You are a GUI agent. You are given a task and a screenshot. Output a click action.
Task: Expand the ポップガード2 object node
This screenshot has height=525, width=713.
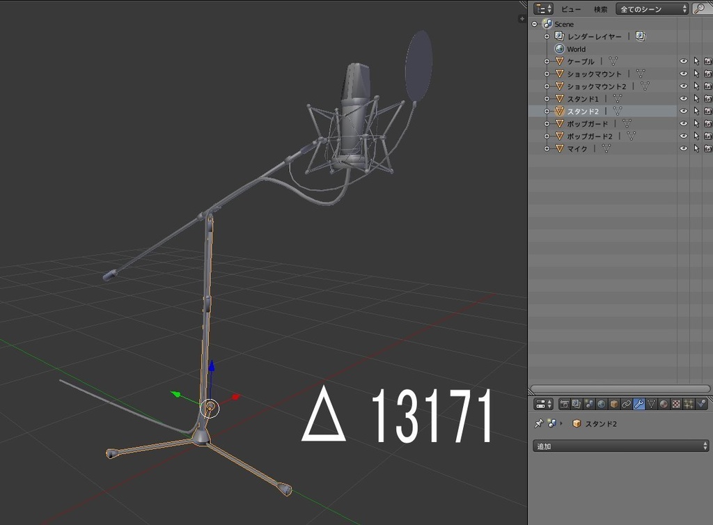547,136
